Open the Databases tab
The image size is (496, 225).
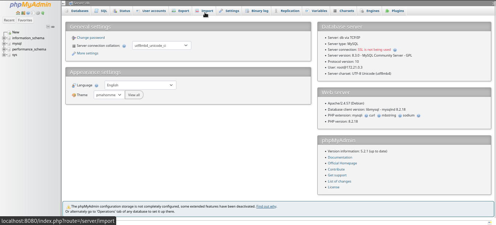coord(77,11)
